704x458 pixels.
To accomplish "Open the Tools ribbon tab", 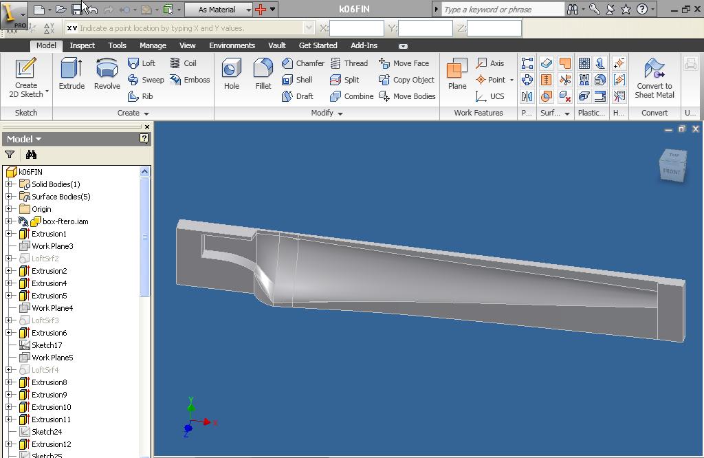I will pos(117,45).
